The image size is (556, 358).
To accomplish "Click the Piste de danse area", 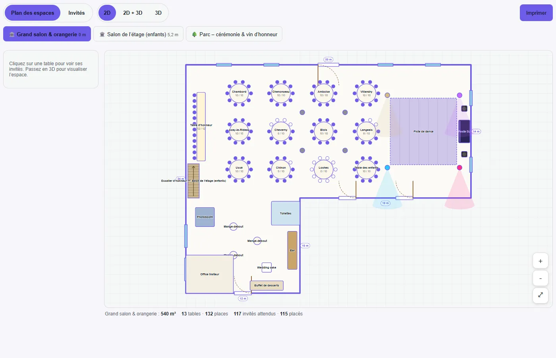I will coord(423,131).
